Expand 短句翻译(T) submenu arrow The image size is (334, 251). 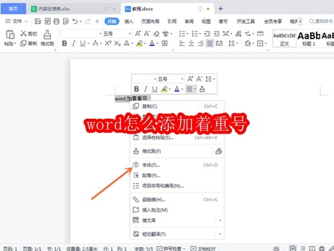[x=220, y=234]
